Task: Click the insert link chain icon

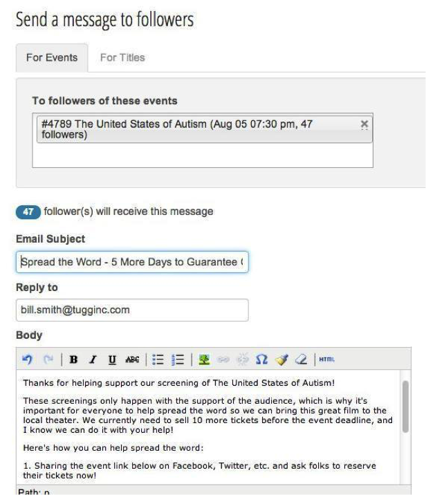Action: click(223, 359)
